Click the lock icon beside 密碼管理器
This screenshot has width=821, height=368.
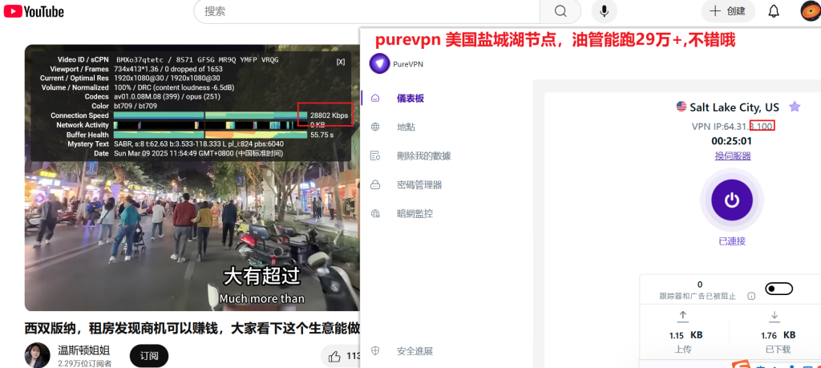pos(375,184)
